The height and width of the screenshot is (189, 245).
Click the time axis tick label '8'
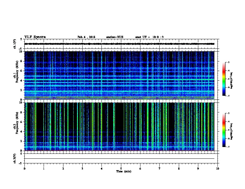[179, 169]
